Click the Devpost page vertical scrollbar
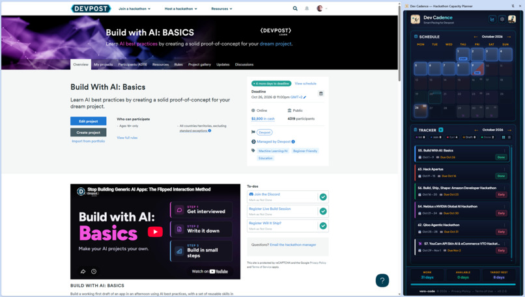This screenshot has height=297, width=525. [x=399, y=44]
